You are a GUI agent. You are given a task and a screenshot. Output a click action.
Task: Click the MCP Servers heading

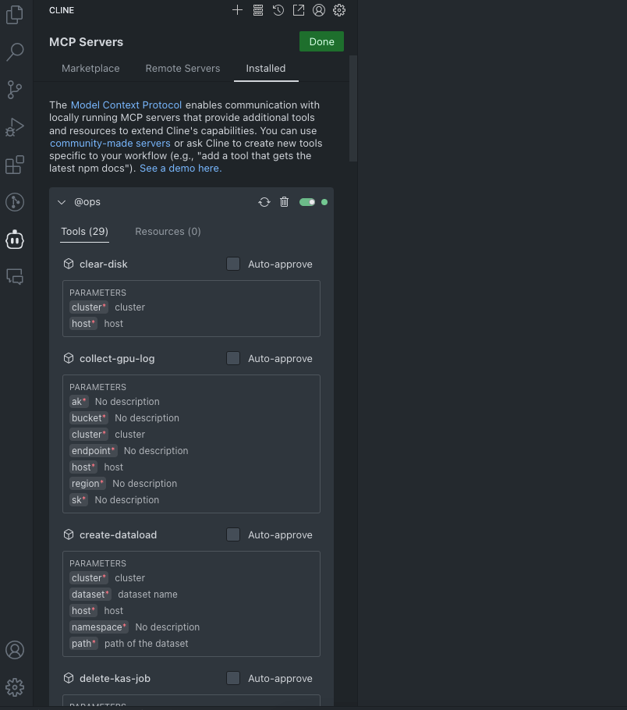coord(86,42)
